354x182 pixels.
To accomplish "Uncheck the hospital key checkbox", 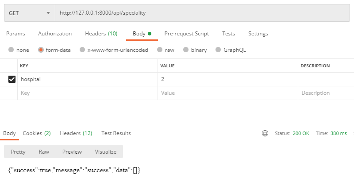I will tap(12, 79).
